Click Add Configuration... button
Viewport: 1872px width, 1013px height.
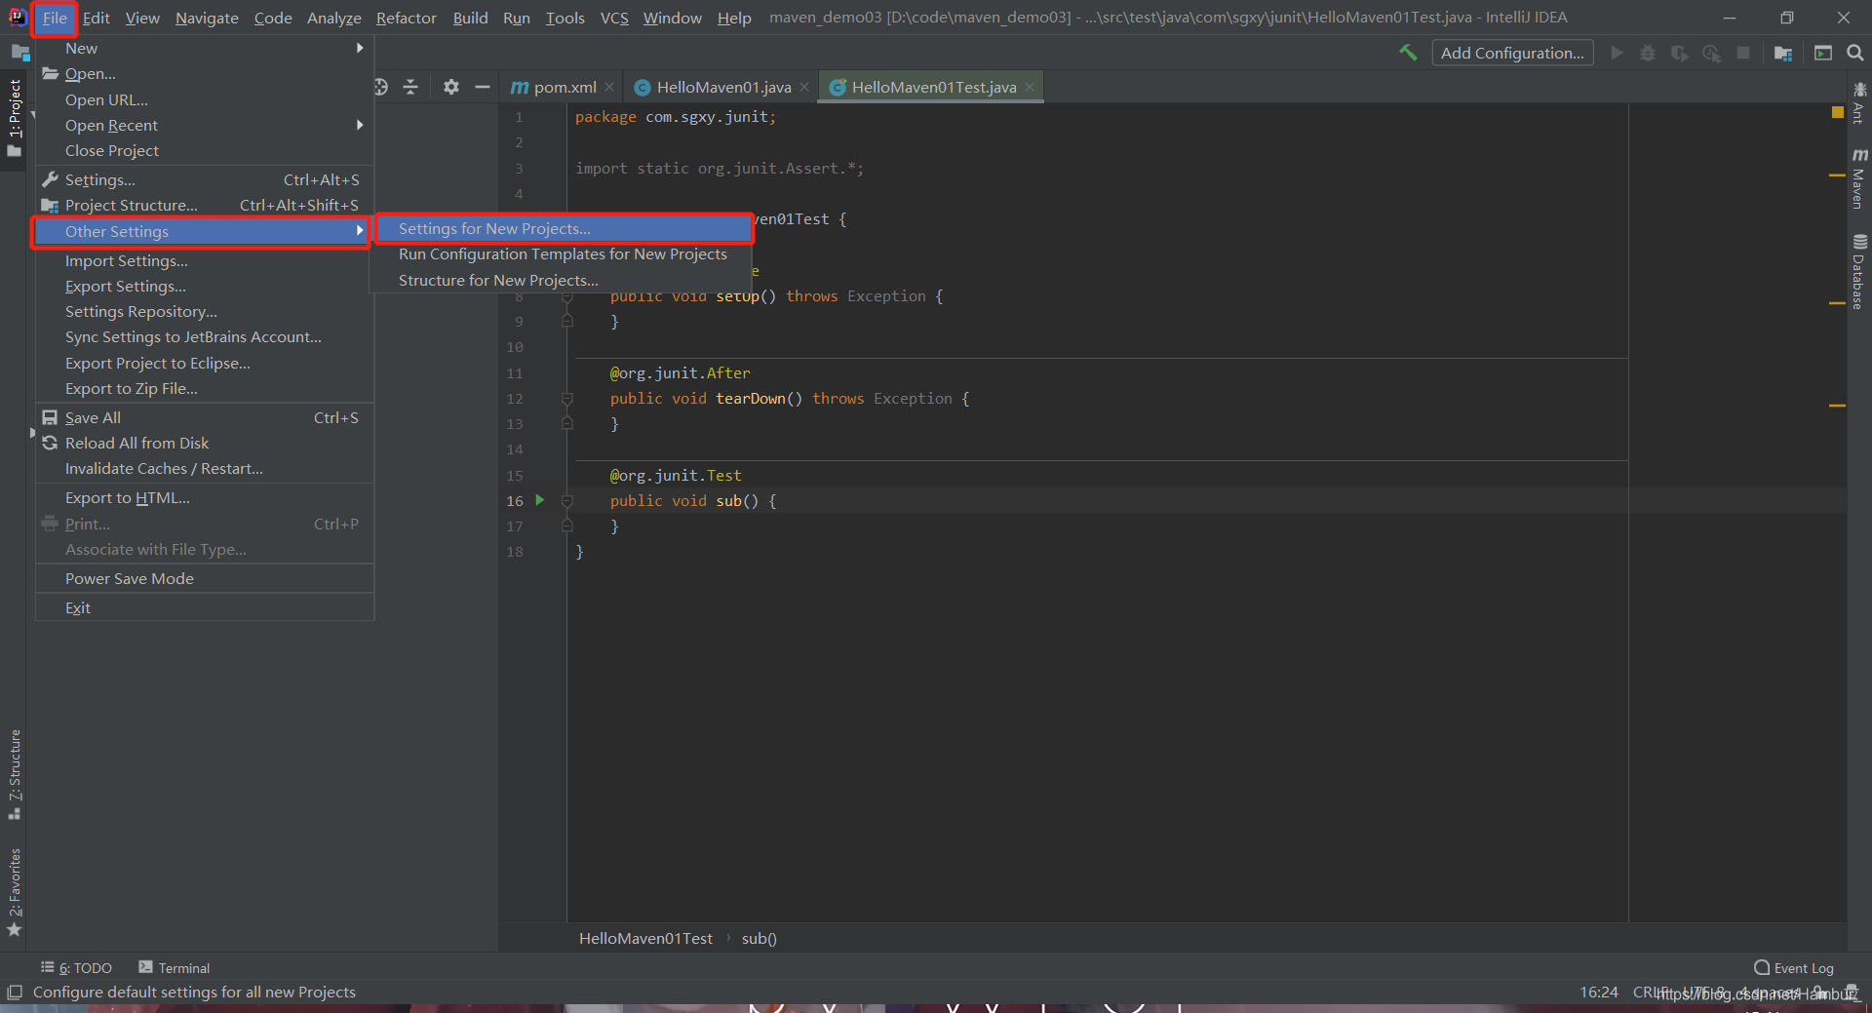click(1512, 53)
